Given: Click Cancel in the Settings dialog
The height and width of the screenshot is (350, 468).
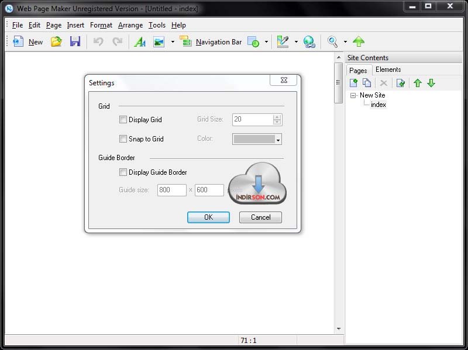Looking at the screenshot, I should pyautogui.click(x=260, y=217).
